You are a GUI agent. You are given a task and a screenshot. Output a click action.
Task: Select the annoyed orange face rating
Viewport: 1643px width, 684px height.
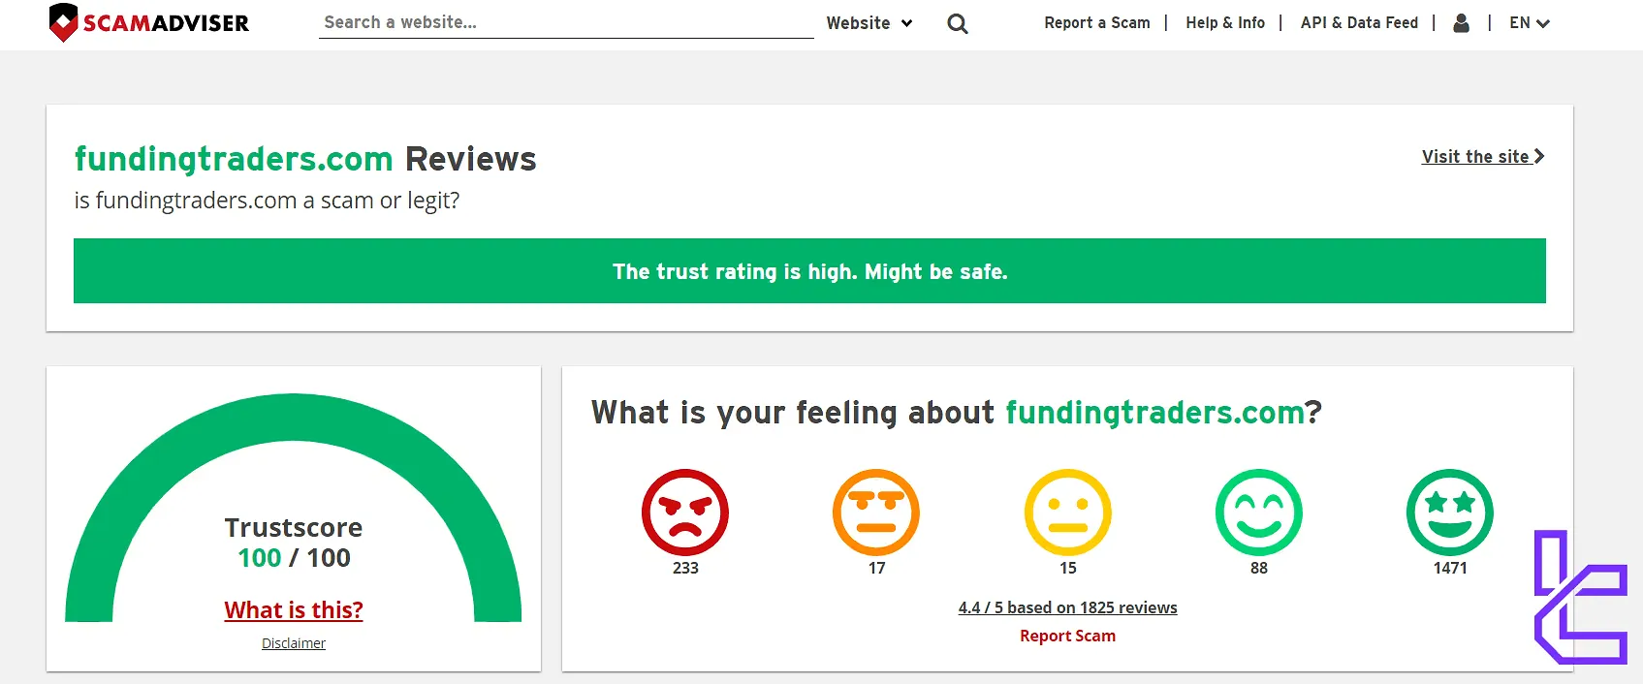875,513
